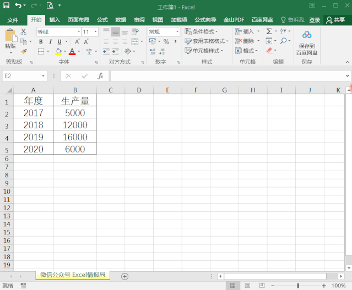
Task: Click the Borders icon
Action: 41,52
